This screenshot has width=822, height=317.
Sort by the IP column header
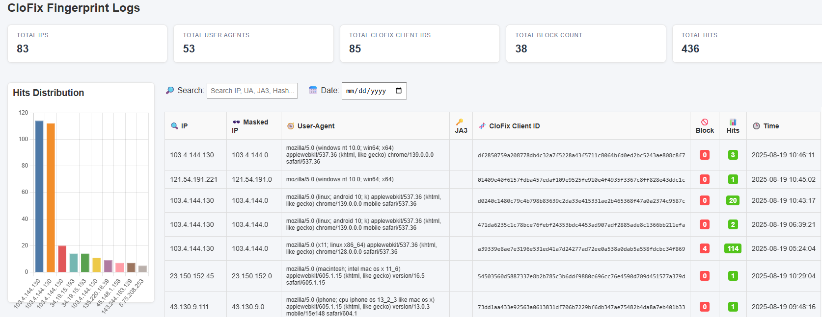click(x=196, y=126)
